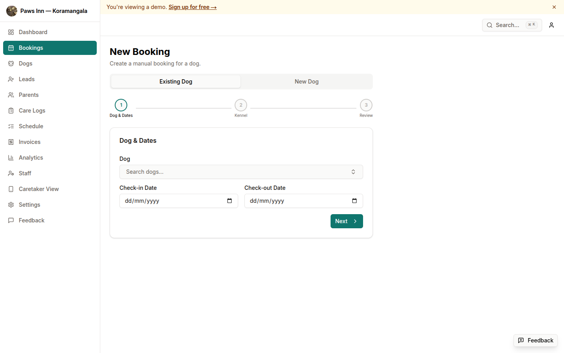Open the Analytics section

(x=31, y=157)
